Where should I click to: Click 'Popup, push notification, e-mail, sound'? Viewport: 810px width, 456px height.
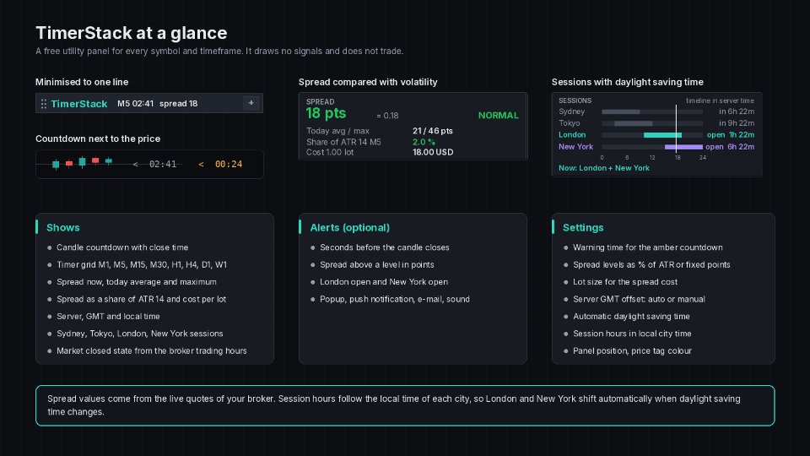(x=395, y=299)
